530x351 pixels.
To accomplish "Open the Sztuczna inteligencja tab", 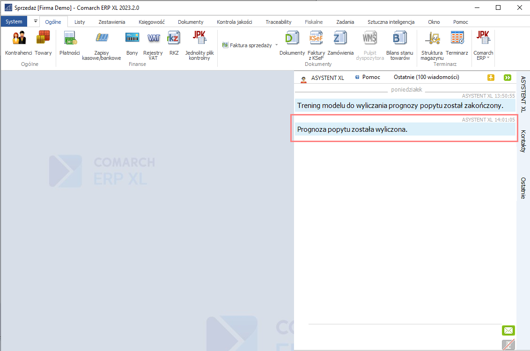I will pos(391,22).
